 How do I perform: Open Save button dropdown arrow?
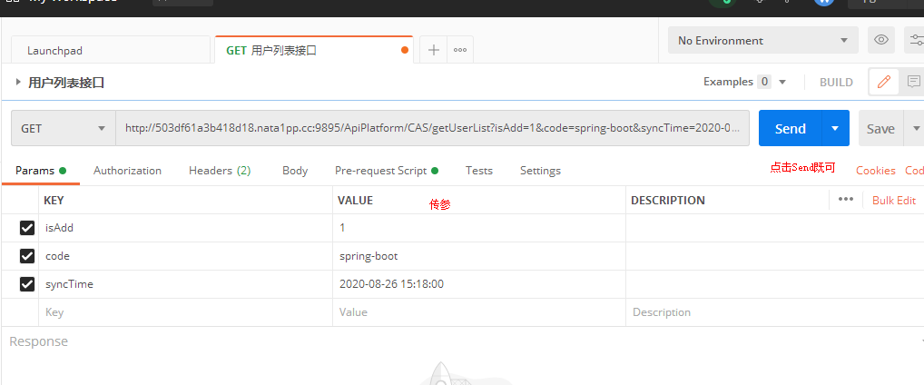[x=915, y=128]
